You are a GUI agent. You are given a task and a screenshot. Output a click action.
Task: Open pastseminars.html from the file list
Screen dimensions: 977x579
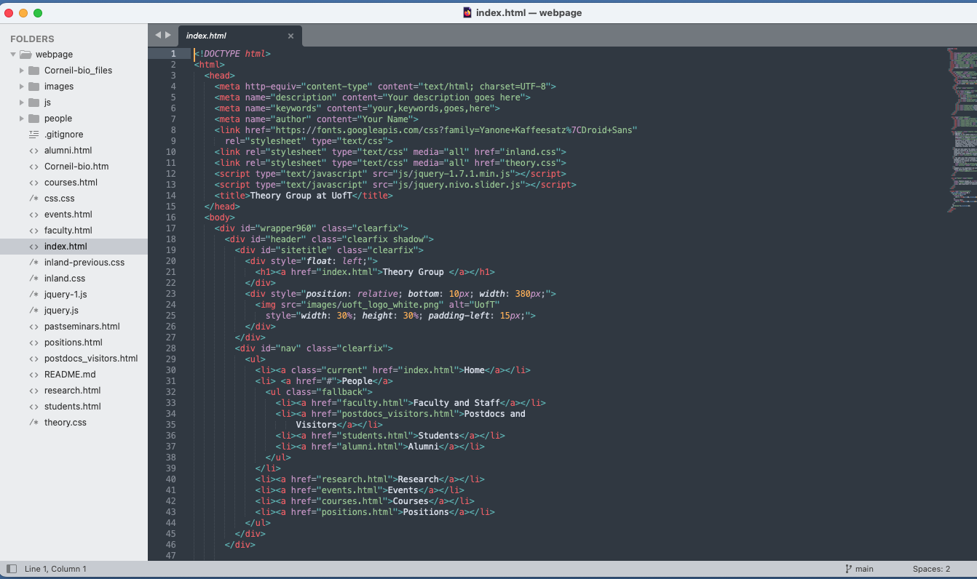82,327
